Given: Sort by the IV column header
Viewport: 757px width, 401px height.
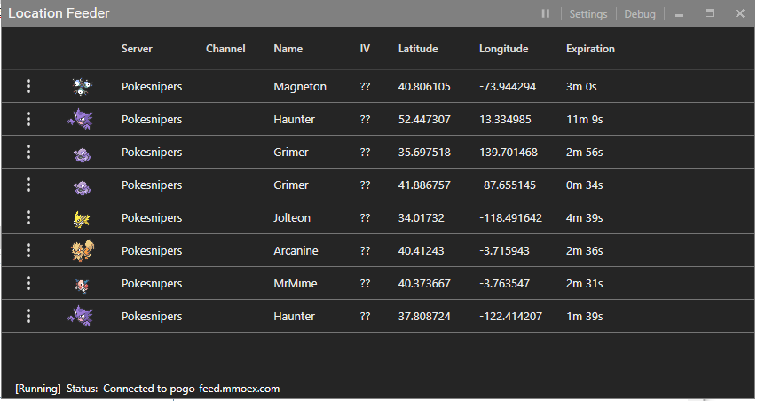Looking at the screenshot, I should pos(365,49).
